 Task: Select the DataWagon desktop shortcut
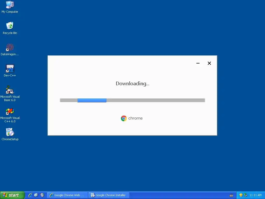tap(10, 49)
